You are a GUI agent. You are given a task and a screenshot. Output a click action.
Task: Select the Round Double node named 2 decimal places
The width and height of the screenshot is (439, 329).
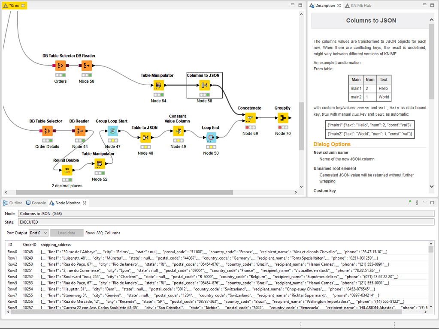tap(67, 170)
